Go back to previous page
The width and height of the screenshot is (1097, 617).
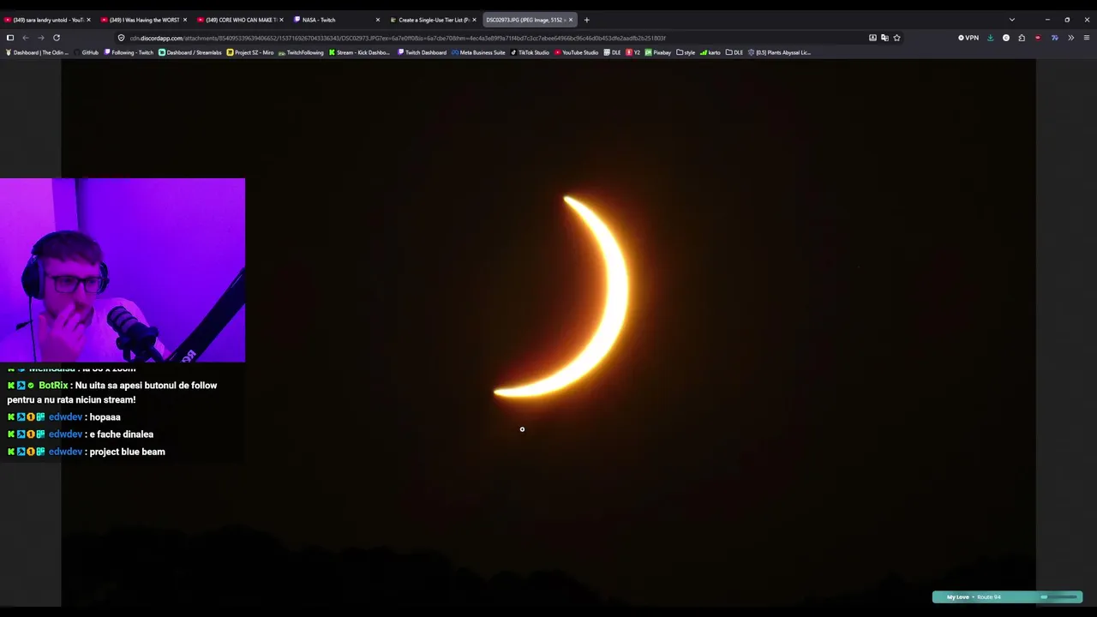(x=26, y=38)
